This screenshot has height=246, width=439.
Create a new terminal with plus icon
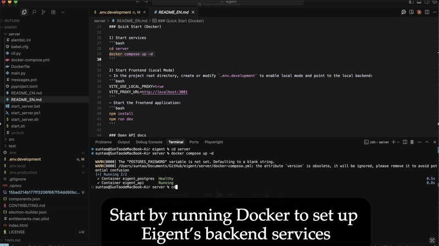[x=393, y=142]
